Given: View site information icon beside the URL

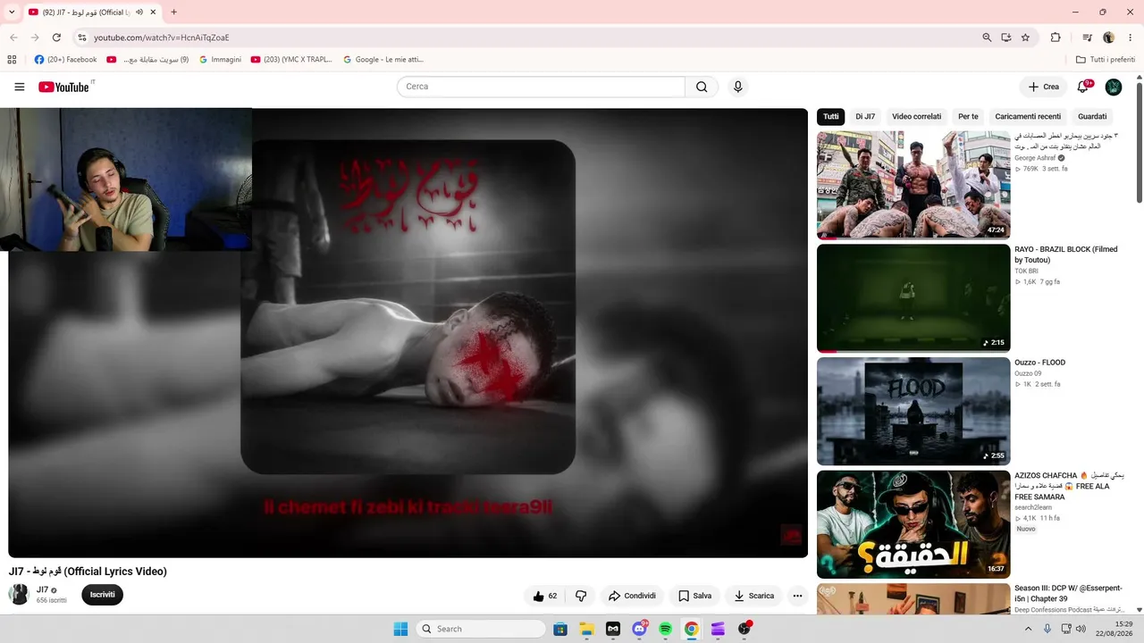Looking at the screenshot, I should [x=81, y=38].
